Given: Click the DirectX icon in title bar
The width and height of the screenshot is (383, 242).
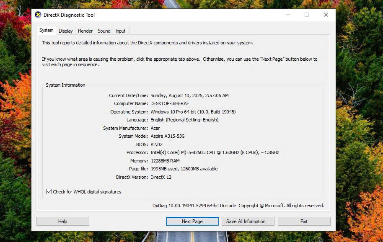Looking at the screenshot, I should coord(38,15).
